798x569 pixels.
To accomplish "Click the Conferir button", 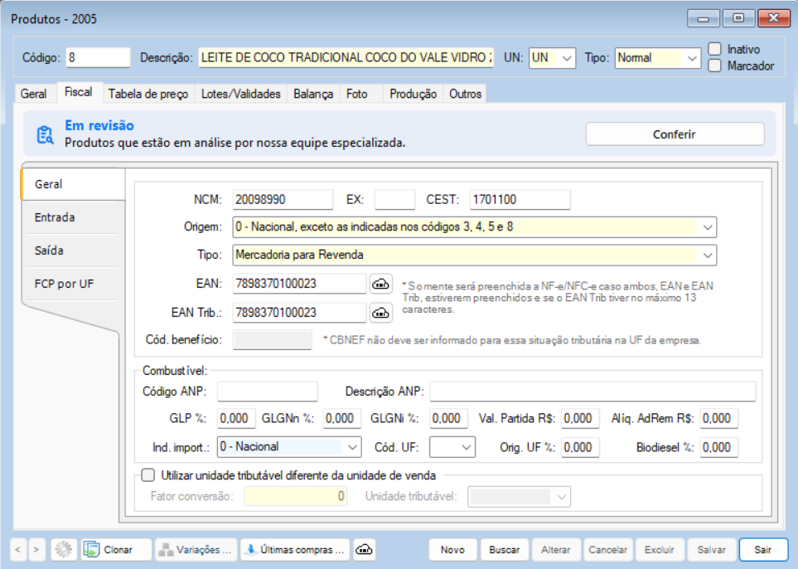I will tap(675, 134).
